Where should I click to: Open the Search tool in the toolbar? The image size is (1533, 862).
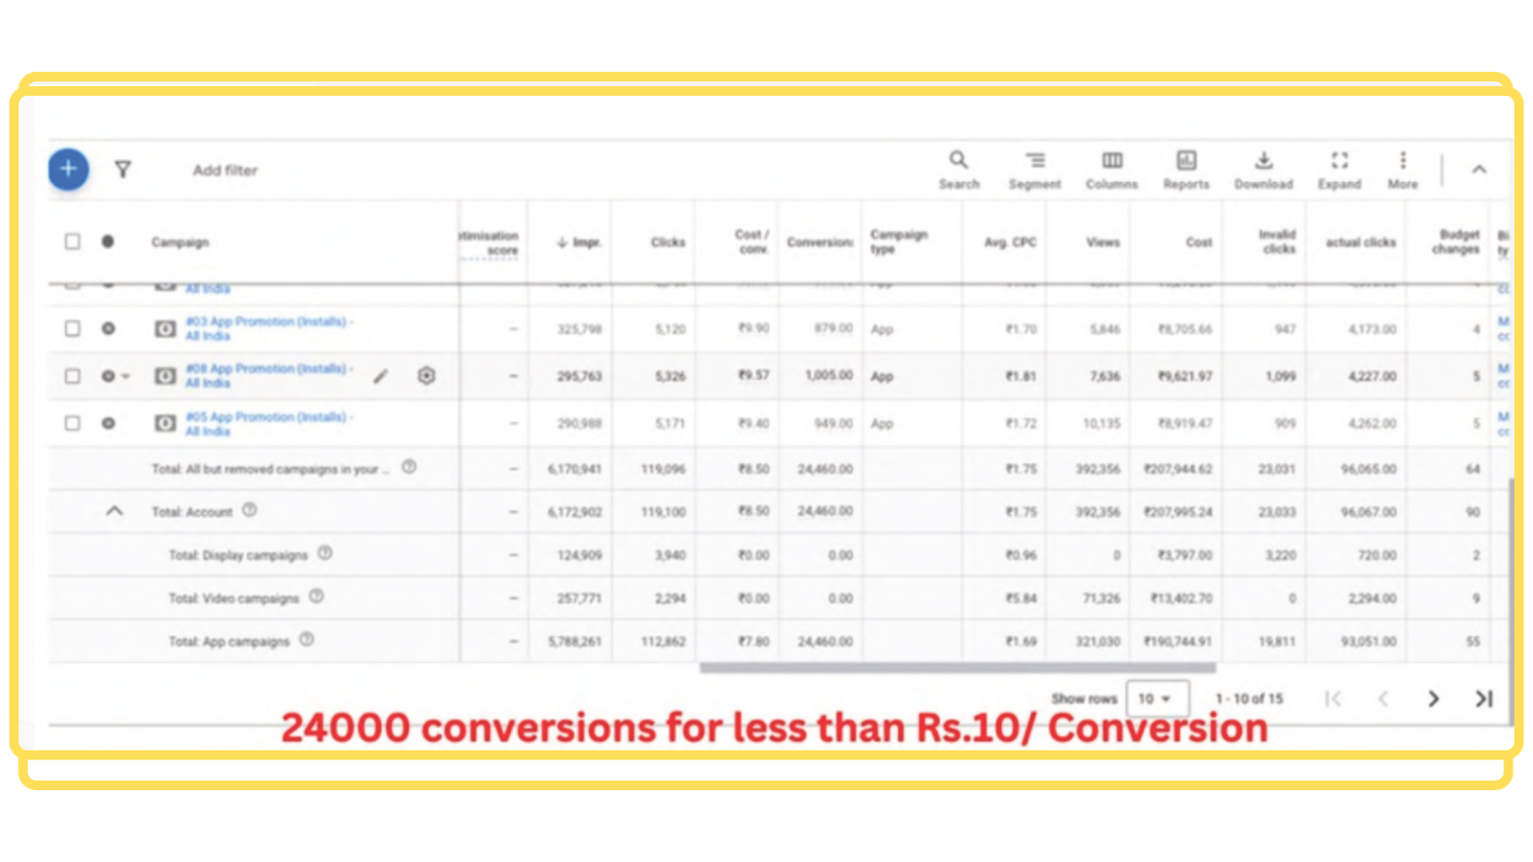click(958, 170)
